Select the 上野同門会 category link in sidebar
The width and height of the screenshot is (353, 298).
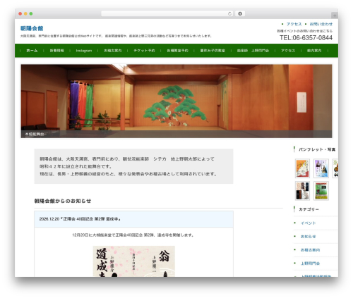point(310,263)
